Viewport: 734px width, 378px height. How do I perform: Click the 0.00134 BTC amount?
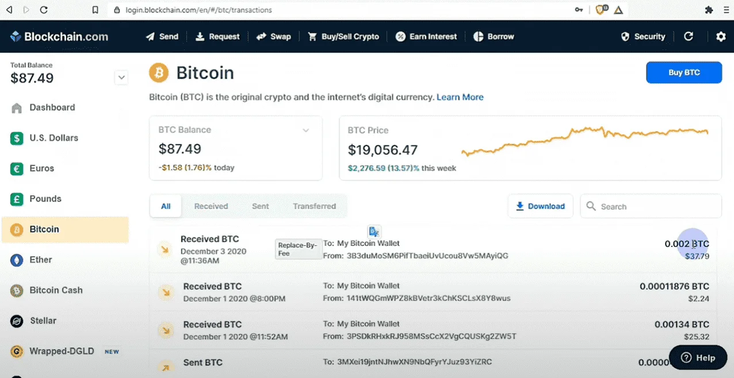click(x=682, y=325)
